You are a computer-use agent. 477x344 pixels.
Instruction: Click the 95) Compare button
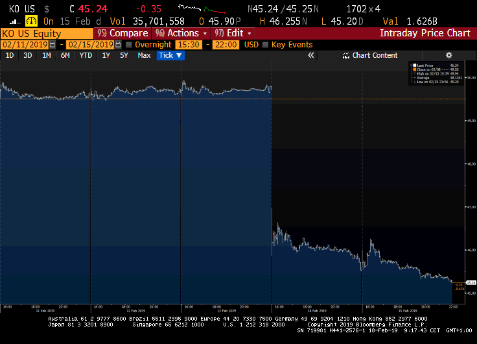123,33
